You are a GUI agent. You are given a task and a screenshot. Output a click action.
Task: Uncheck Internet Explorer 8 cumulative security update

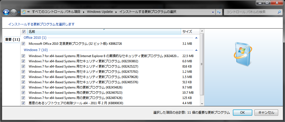coord(23,56)
